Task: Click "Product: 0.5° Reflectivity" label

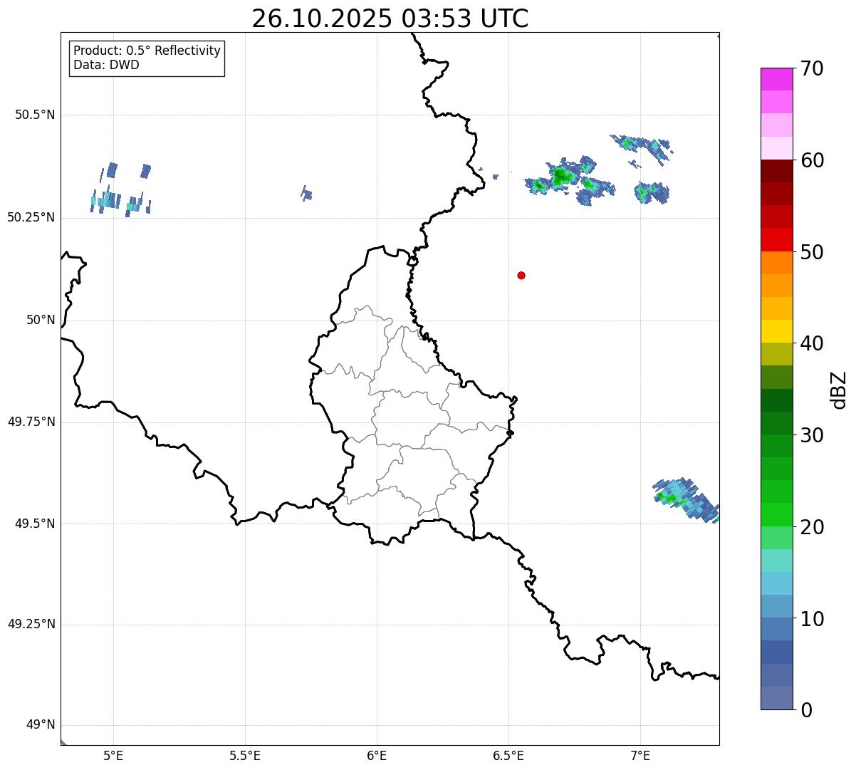Action: [x=147, y=51]
